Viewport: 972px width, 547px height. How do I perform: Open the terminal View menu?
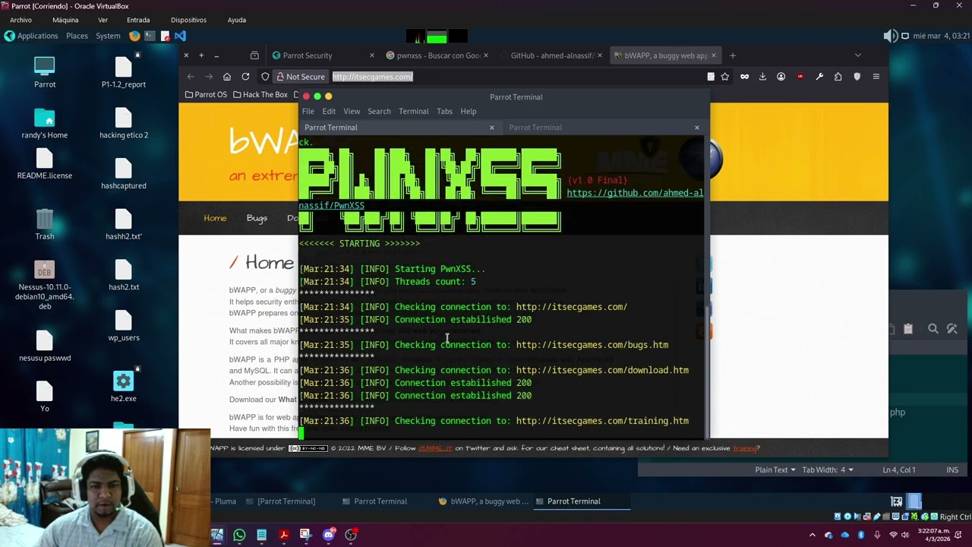point(352,112)
